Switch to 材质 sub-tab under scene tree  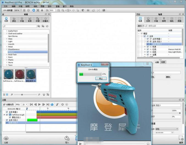click(163, 62)
